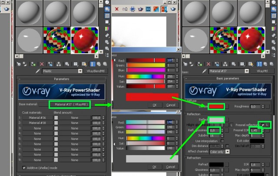This screenshot has width=278, height=176.
Task: Toggle Backlight icon in Plastic editor side toolbar
Action: (107, 9)
